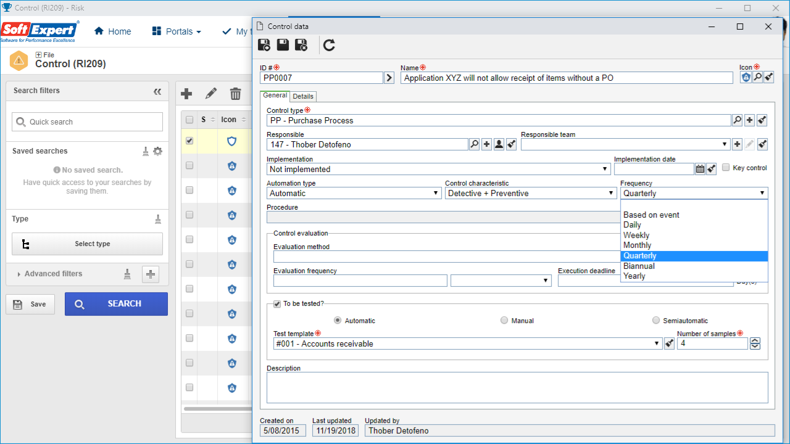Viewport: 790px width, 444px height.
Task: Uncheck the To be tested checkbox
Action: point(277,303)
